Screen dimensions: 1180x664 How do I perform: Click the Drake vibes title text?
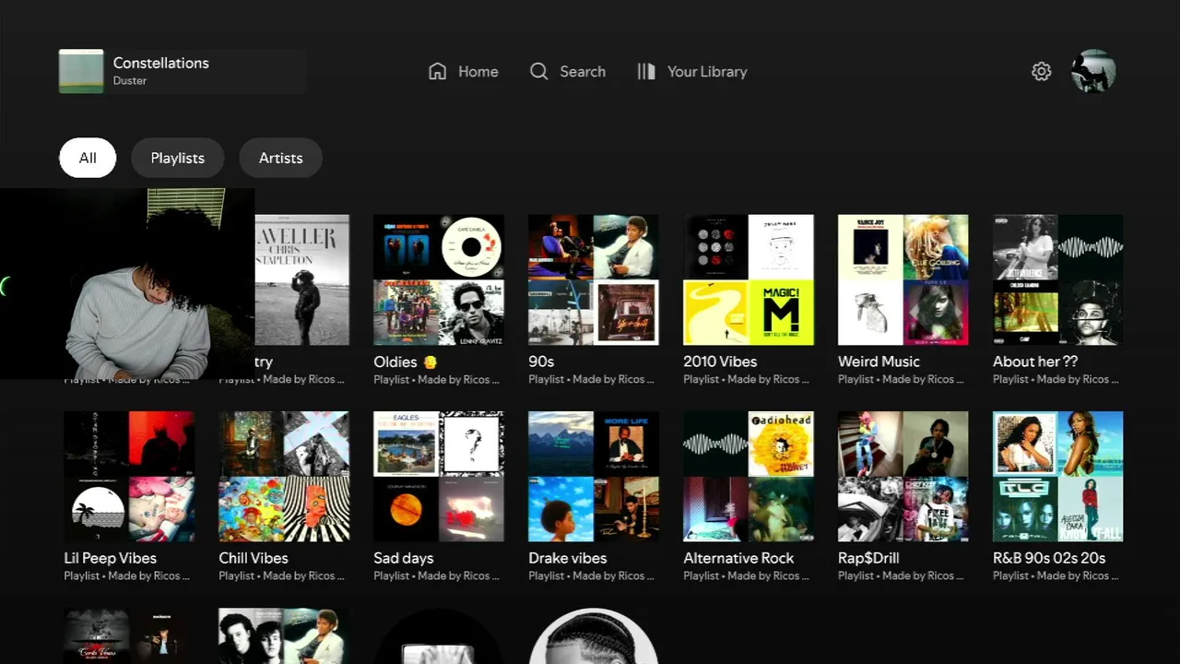click(x=568, y=558)
